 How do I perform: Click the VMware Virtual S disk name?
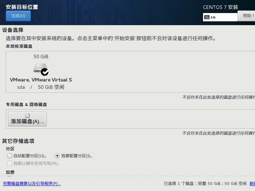pos(41,80)
